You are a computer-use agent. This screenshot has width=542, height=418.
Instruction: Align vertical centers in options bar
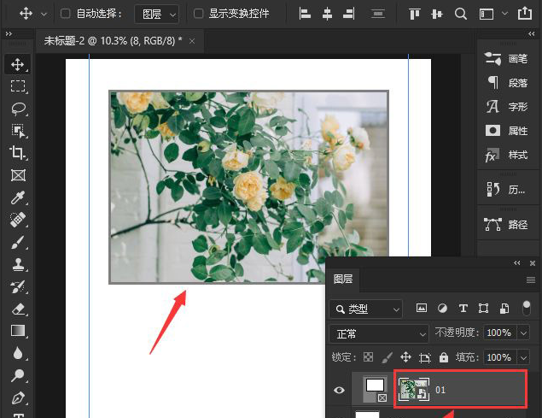click(437, 14)
